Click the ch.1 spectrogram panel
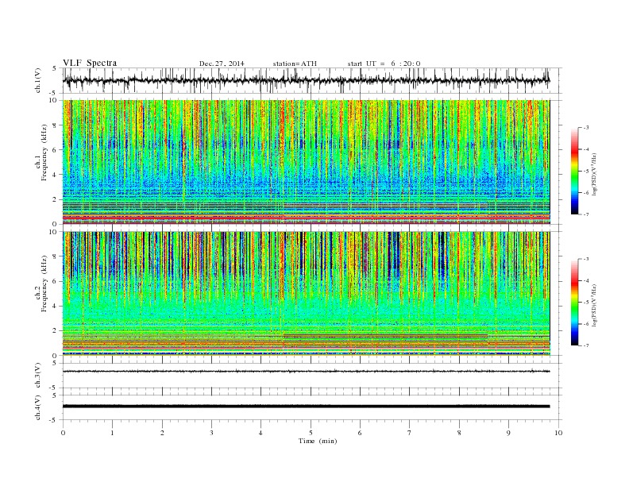Viewport: 629px width, 486px height. pos(306,162)
